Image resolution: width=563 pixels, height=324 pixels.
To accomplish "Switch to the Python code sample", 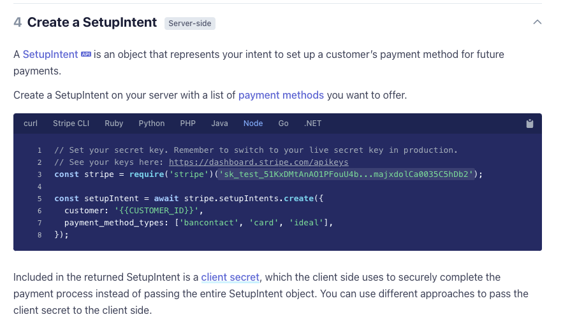I will point(152,123).
